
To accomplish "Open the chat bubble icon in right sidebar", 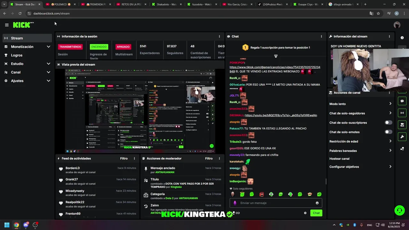I will coord(402,101).
